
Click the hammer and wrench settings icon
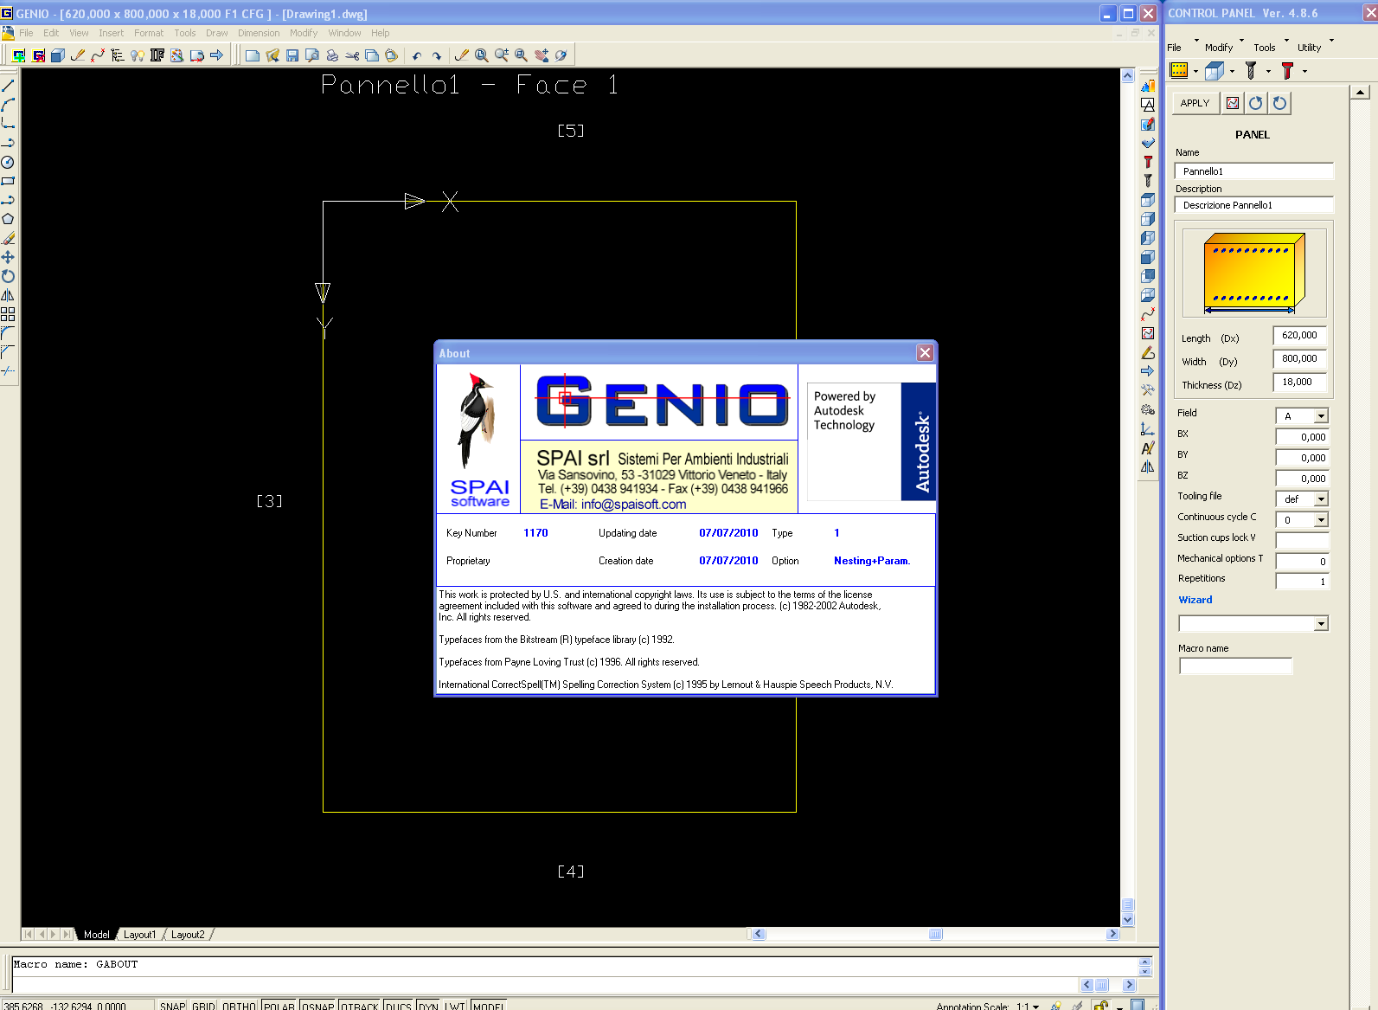pos(1148,390)
